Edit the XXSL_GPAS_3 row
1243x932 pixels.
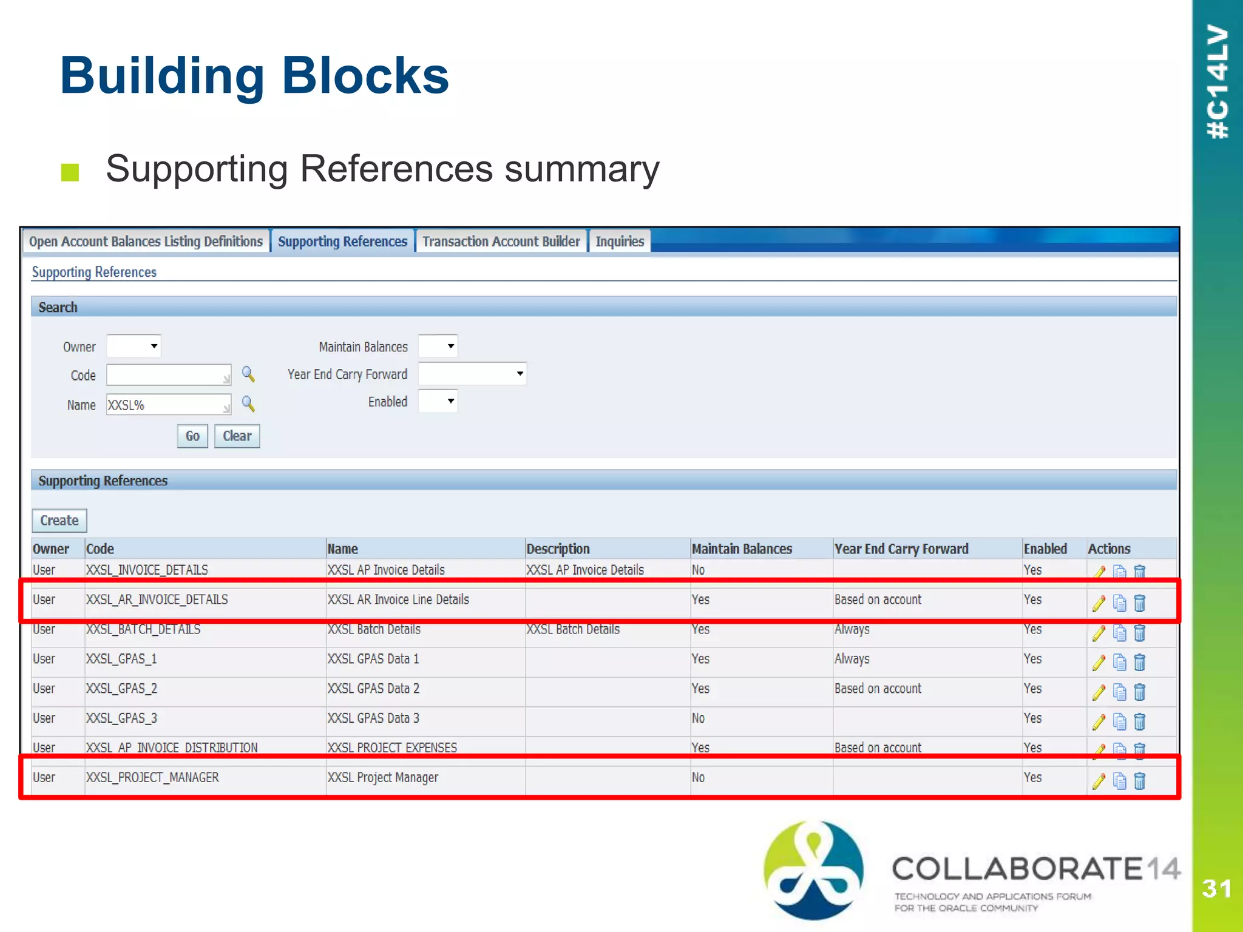click(1099, 722)
